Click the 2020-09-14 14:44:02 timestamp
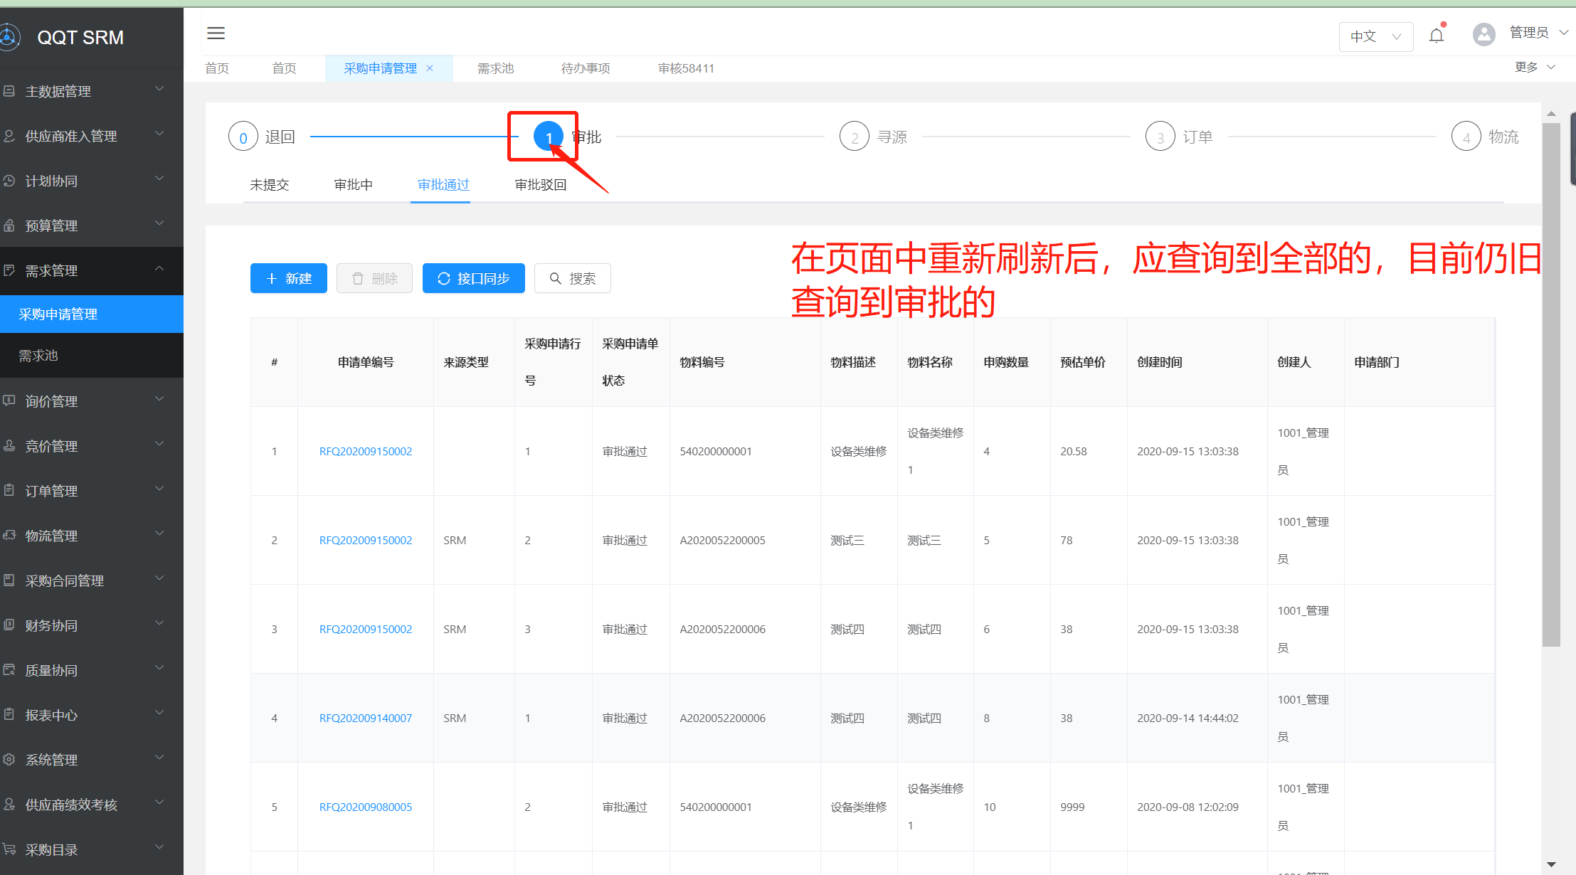Viewport: 1576px width, 875px height. point(1188,718)
